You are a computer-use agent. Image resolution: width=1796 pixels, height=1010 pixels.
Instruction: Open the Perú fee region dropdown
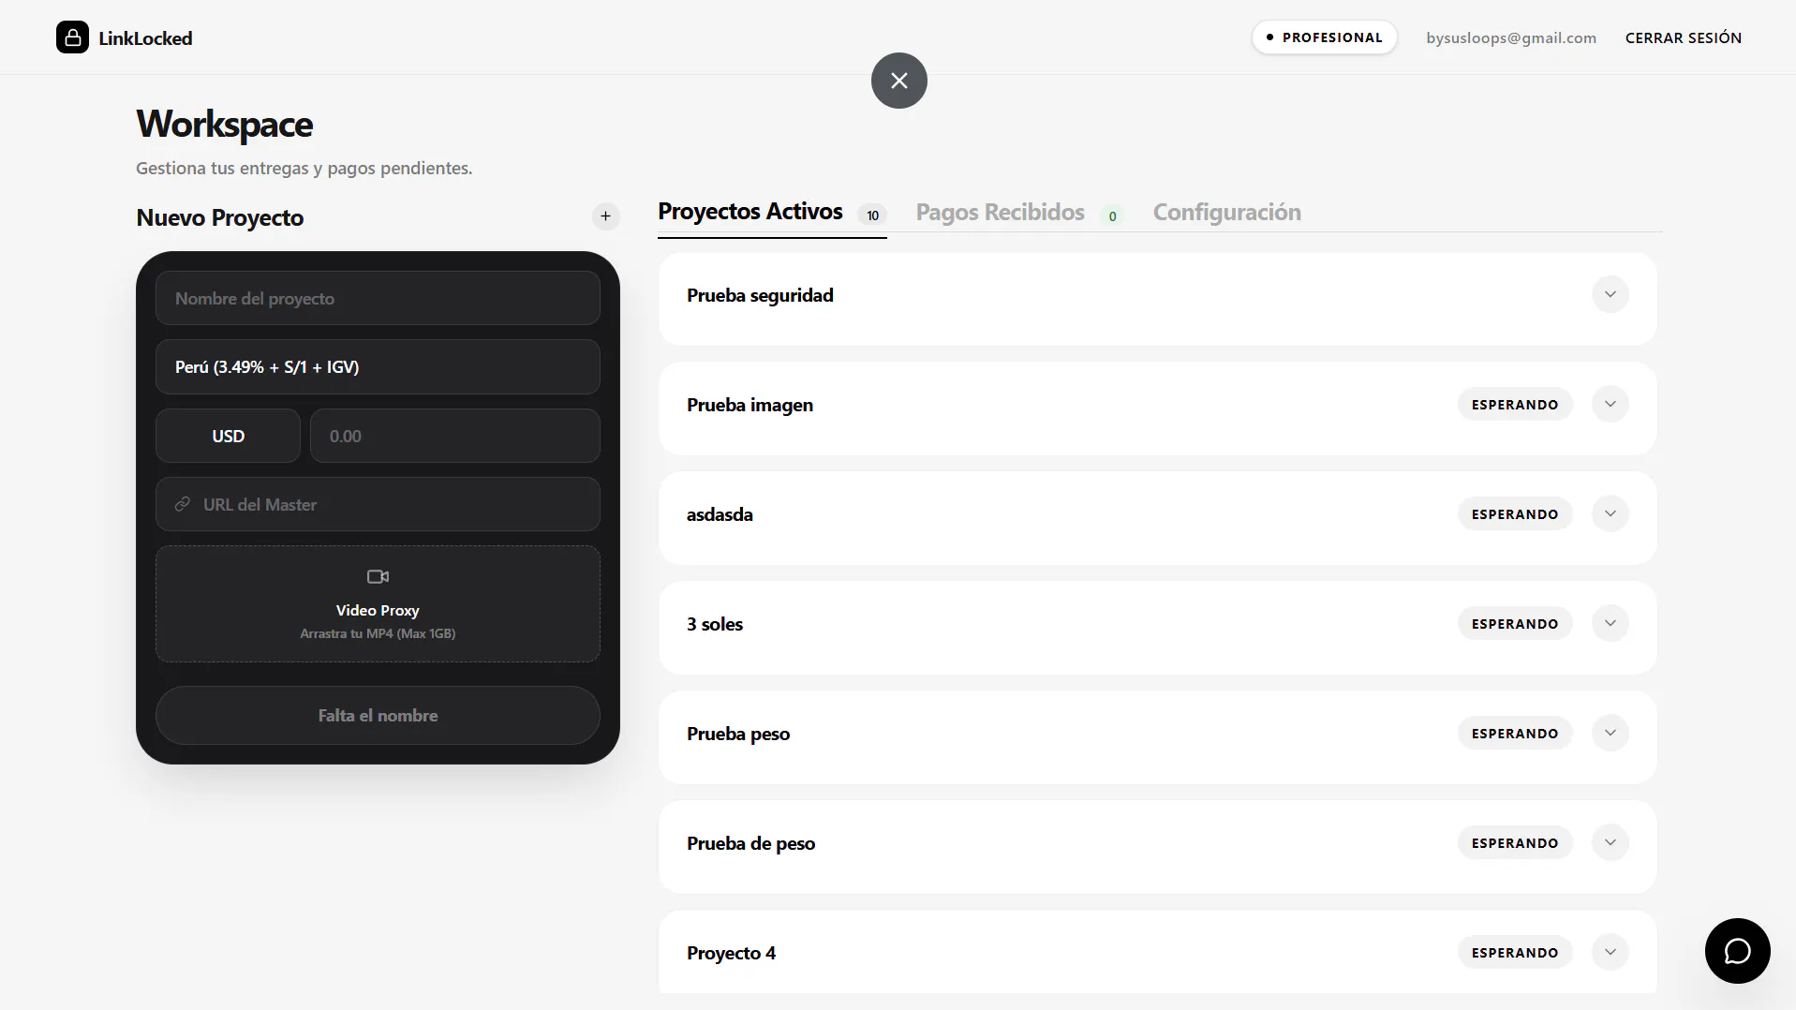point(378,366)
